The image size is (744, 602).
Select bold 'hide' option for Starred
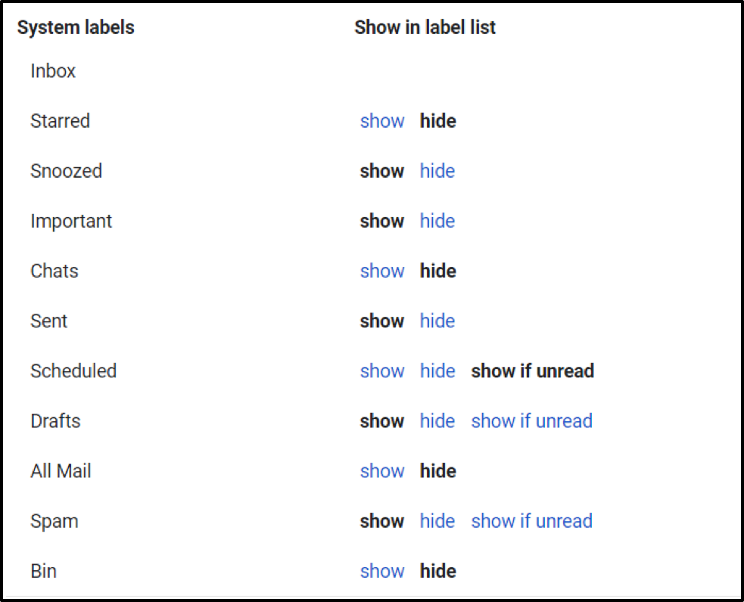tap(438, 121)
